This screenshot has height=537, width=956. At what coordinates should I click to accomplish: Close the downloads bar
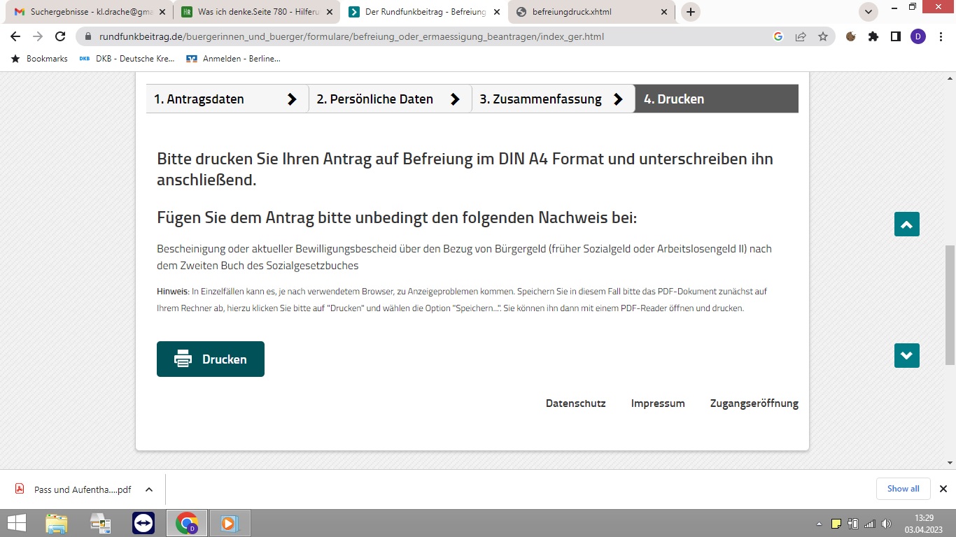tap(943, 489)
